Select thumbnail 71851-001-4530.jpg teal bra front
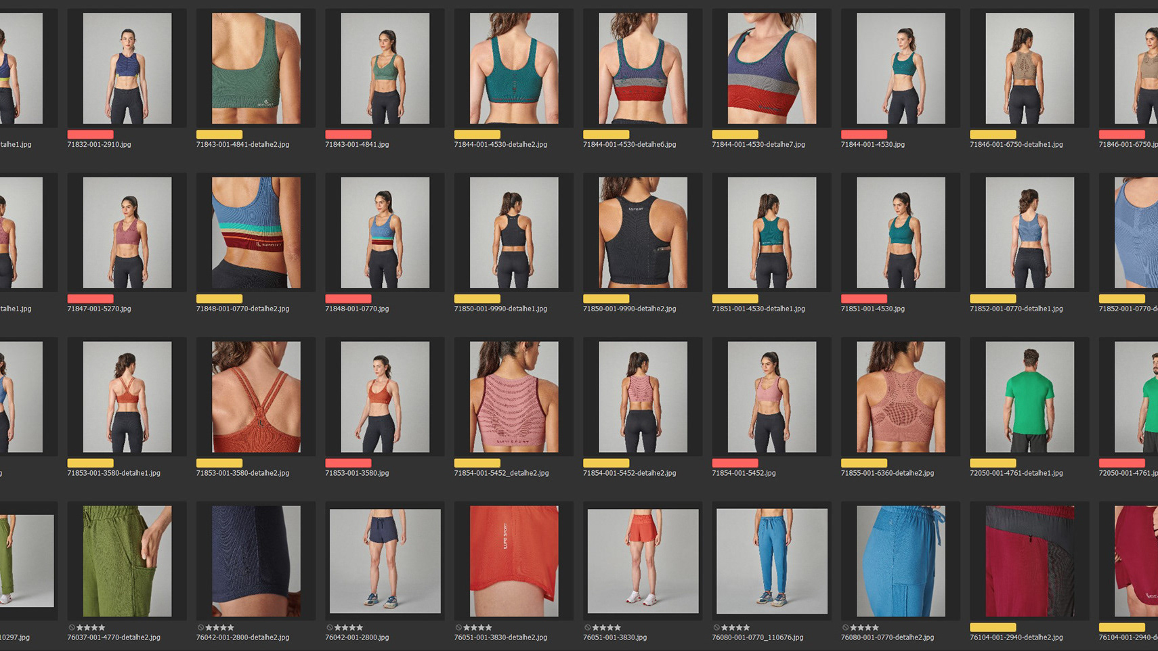Image resolution: width=1158 pixels, height=651 pixels. click(x=901, y=233)
